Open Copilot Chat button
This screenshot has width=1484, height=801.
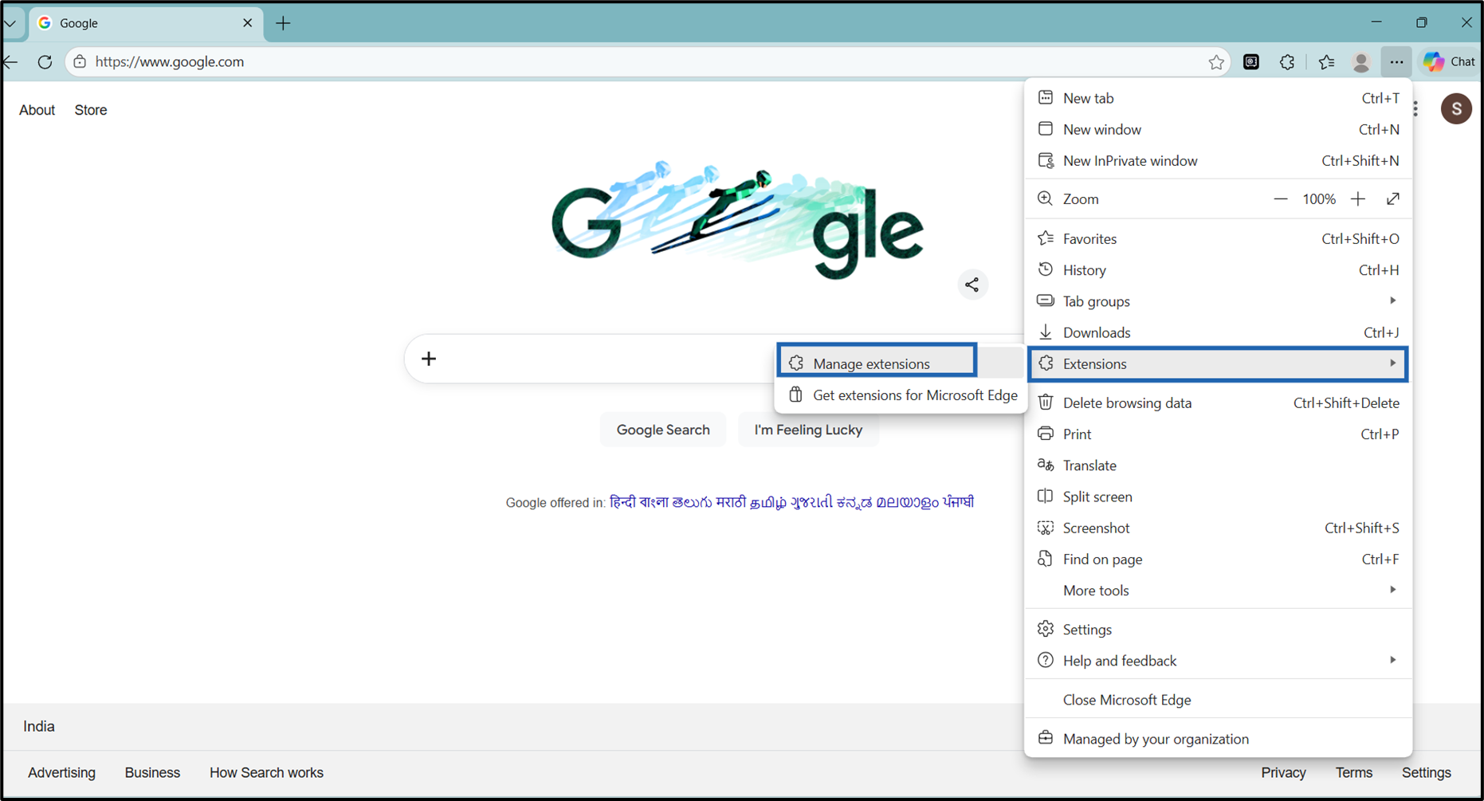1450,61
